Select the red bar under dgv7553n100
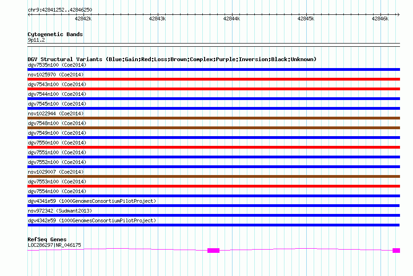Screen dimensions: 413x276 (x=213, y=186)
